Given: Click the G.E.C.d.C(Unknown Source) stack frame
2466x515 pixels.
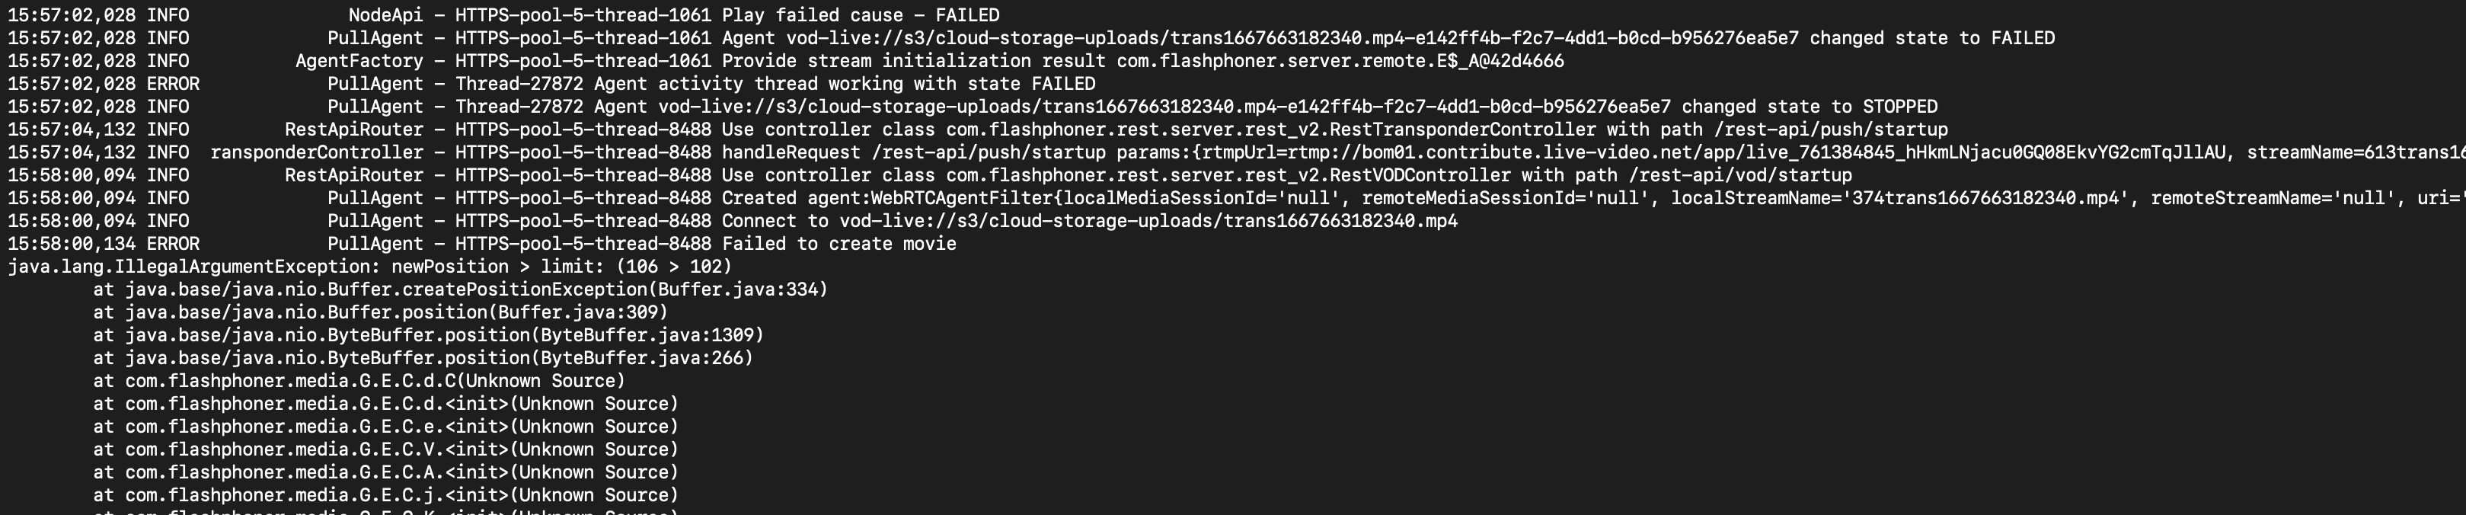Looking at the screenshot, I should click(359, 382).
